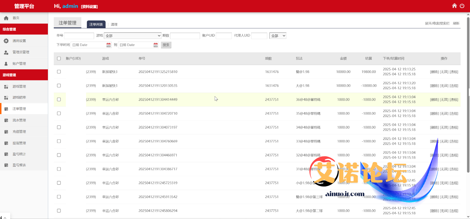The height and width of the screenshot is (219, 470).
Task: Click the 账户UID input field
Action: [224, 36]
